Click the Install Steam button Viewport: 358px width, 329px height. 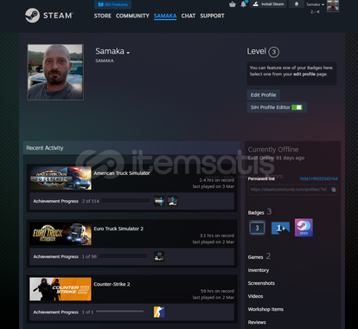point(268,4)
